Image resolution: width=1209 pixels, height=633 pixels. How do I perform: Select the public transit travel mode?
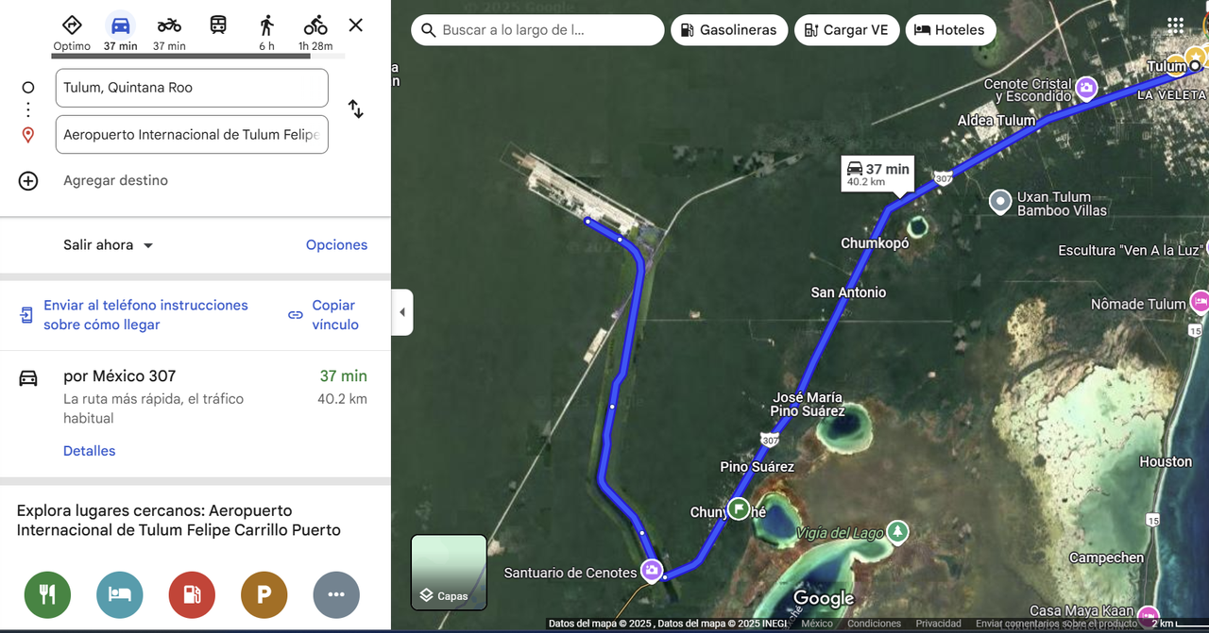pyautogui.click(x=218, y=25)
